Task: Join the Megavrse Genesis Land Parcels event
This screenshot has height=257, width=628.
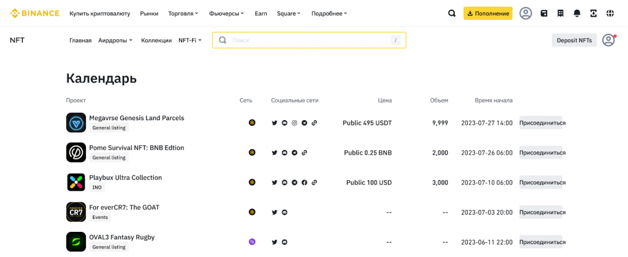Action: [x=541, y=123]
